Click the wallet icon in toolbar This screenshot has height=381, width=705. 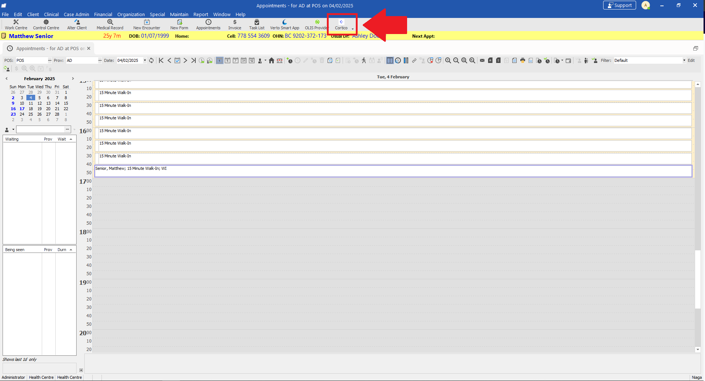568,60
